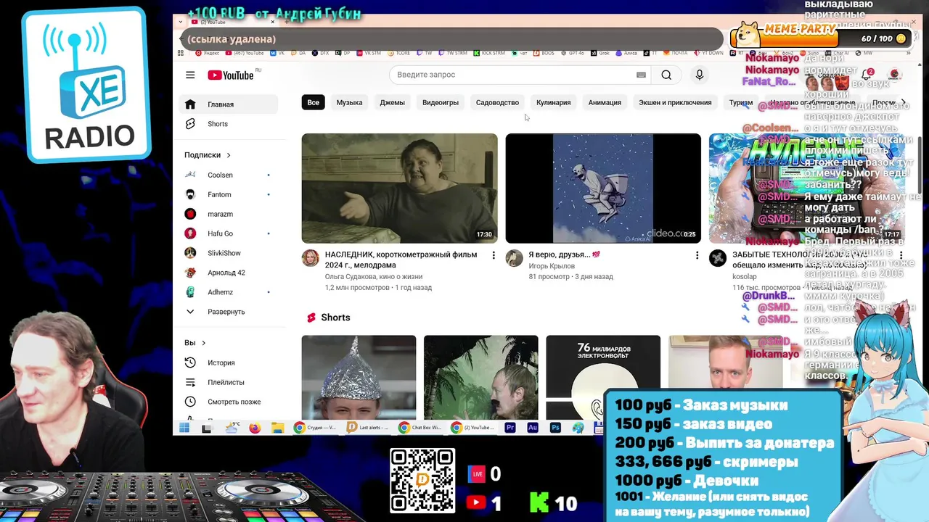This screenshot has height=522, width=929.
Task: Switch to Photoshop on the taskbar
Action: tap(555, 428)
